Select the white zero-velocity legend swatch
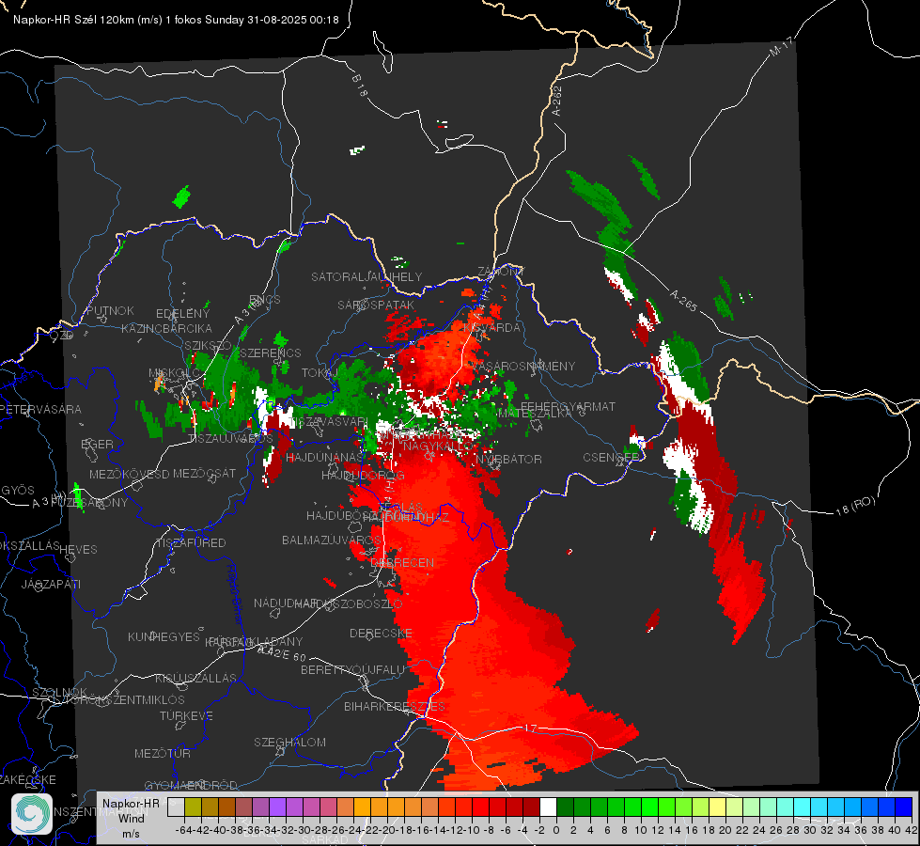Screen dimensions: 920x846 (548, 807)
